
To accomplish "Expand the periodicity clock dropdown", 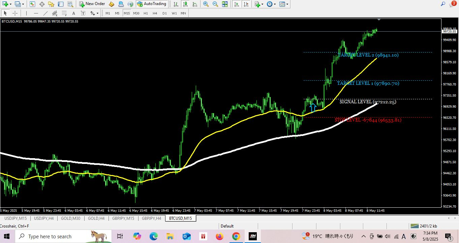I will coord(271,4).
